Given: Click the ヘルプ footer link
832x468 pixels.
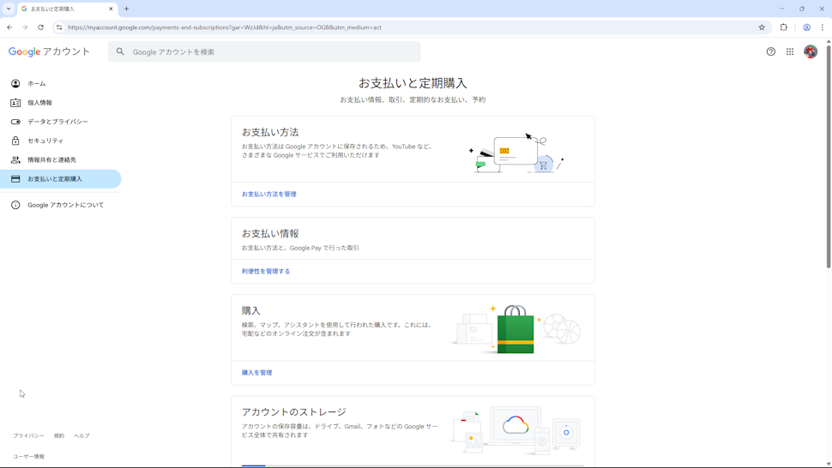Looking at the screenshot, I should pos(81,435).
